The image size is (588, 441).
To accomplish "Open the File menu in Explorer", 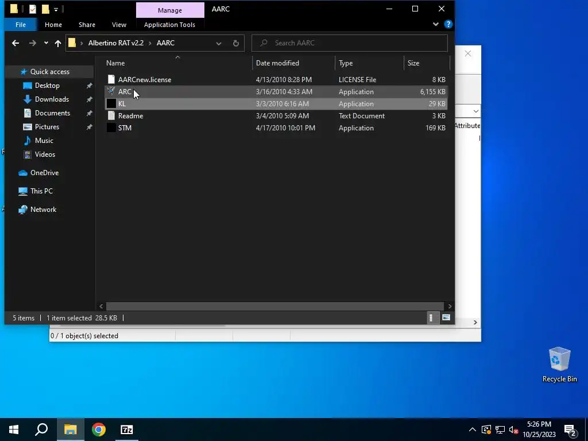I will 21,25.
